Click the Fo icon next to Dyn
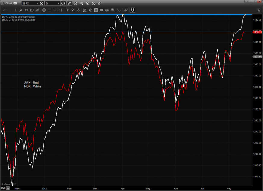The height and width of the screenshot is (191, 263). point(8,188)
